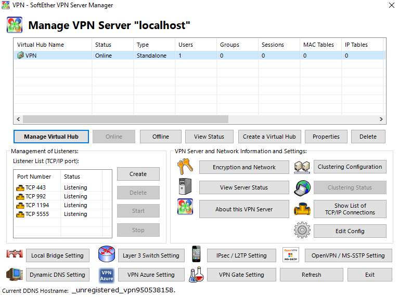This screenshot has height=297, width=399.
Task: Click the TCP 1194 listener icon
Action: (20, 205)
